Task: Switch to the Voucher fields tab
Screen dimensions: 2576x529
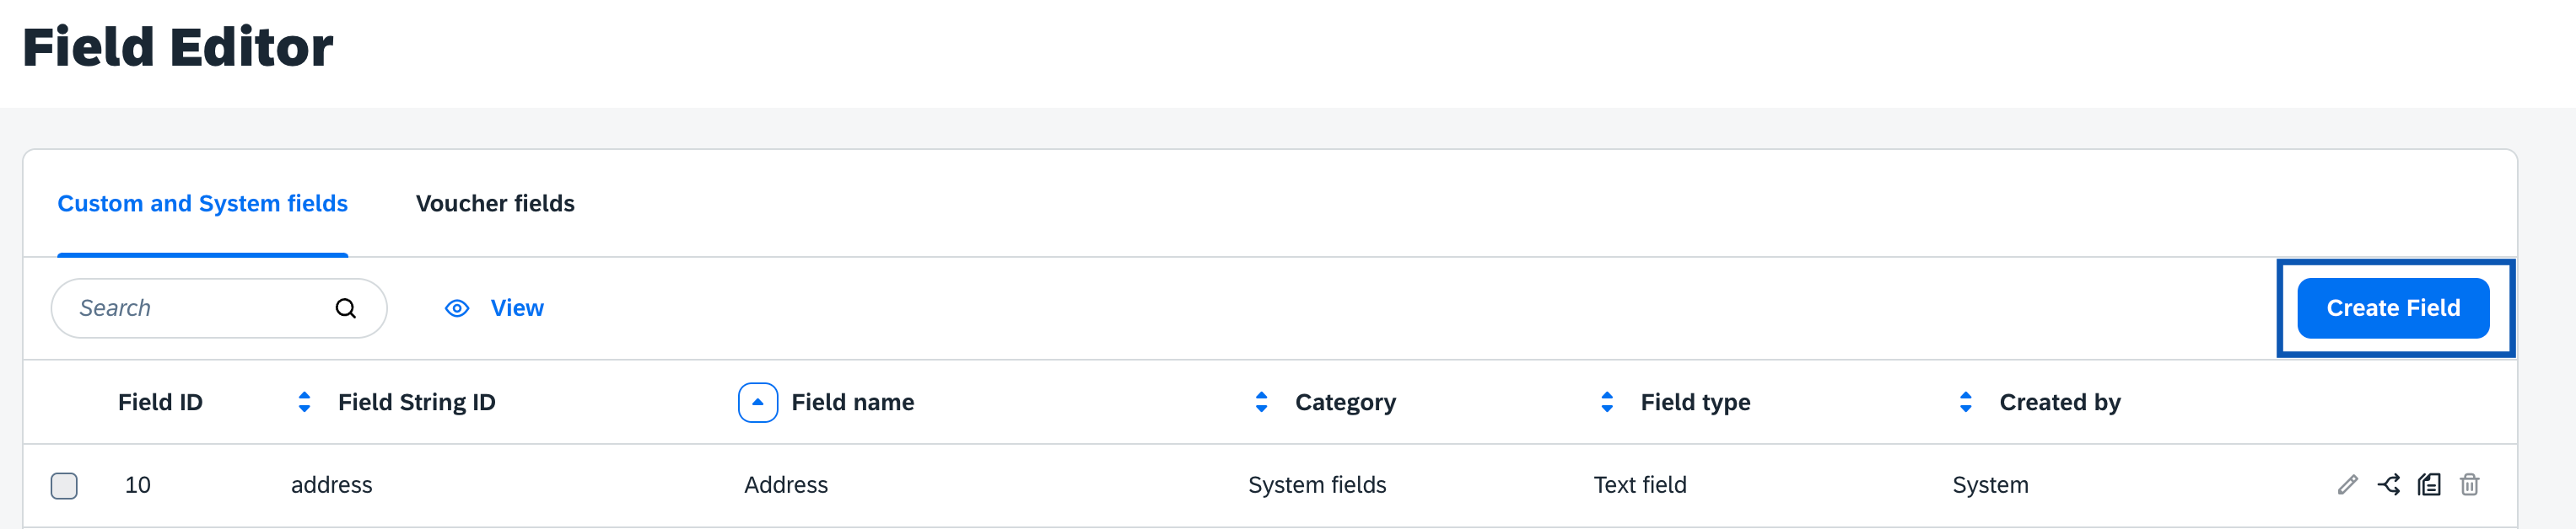Action: click(x=495, y=204)
